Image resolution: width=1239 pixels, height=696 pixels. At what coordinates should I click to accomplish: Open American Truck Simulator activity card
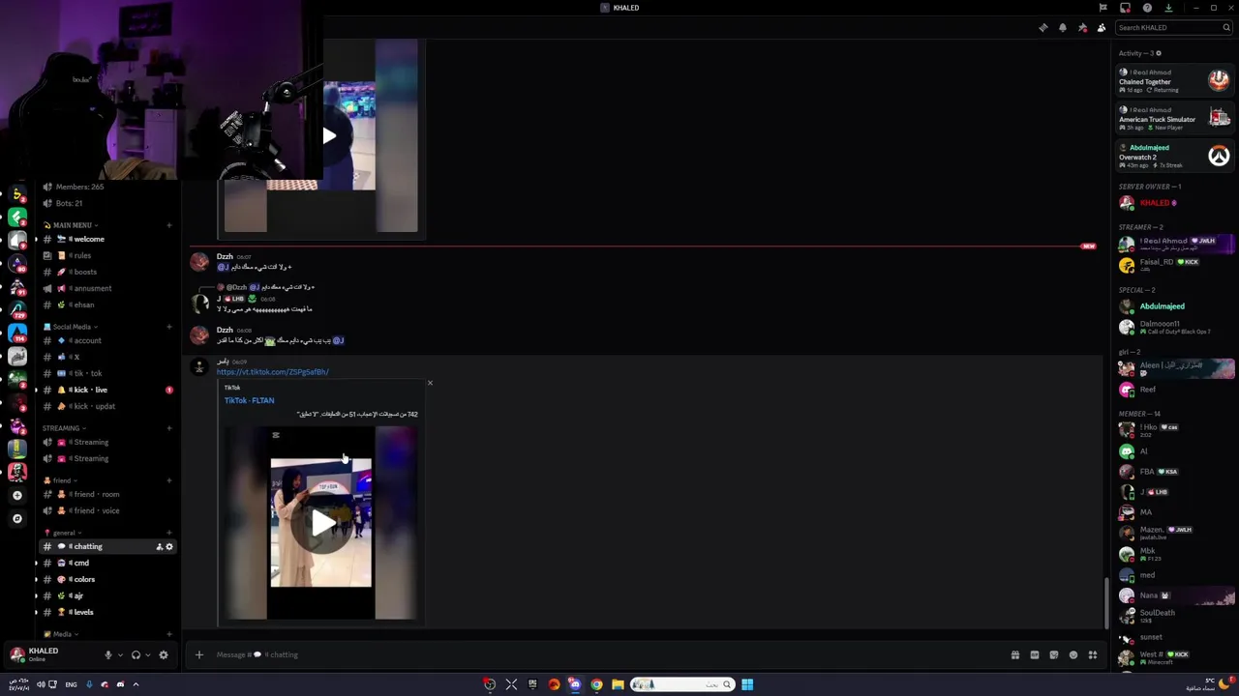(1174, 119)
